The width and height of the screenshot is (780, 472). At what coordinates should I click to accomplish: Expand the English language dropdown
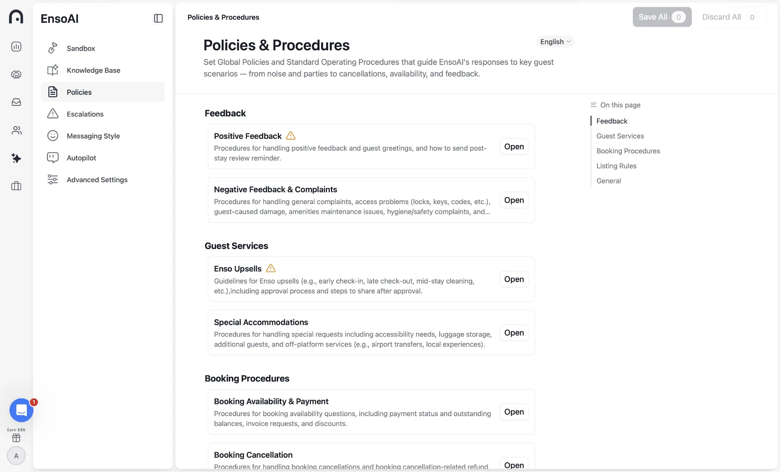(555, 42)
